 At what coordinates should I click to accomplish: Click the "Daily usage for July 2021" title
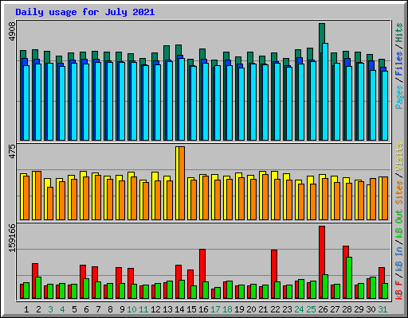coord(85,12)
